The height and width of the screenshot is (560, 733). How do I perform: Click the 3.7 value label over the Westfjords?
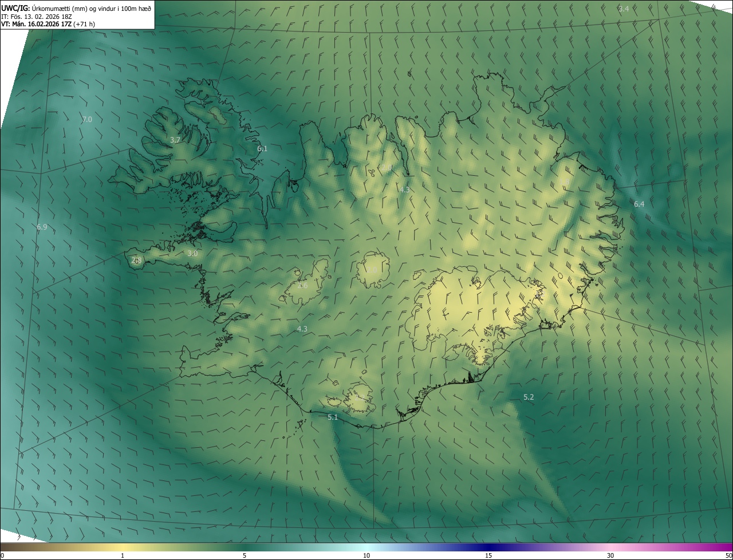point(175,140)
